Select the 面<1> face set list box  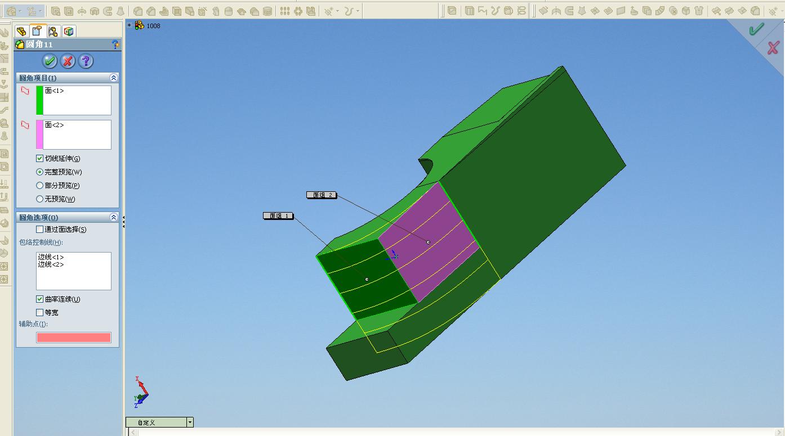[x=77, y=100]
